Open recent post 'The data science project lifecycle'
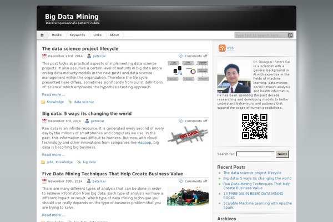Image resolution: width=333 pixels, height=222 pixels. click(x=252, y=173)
